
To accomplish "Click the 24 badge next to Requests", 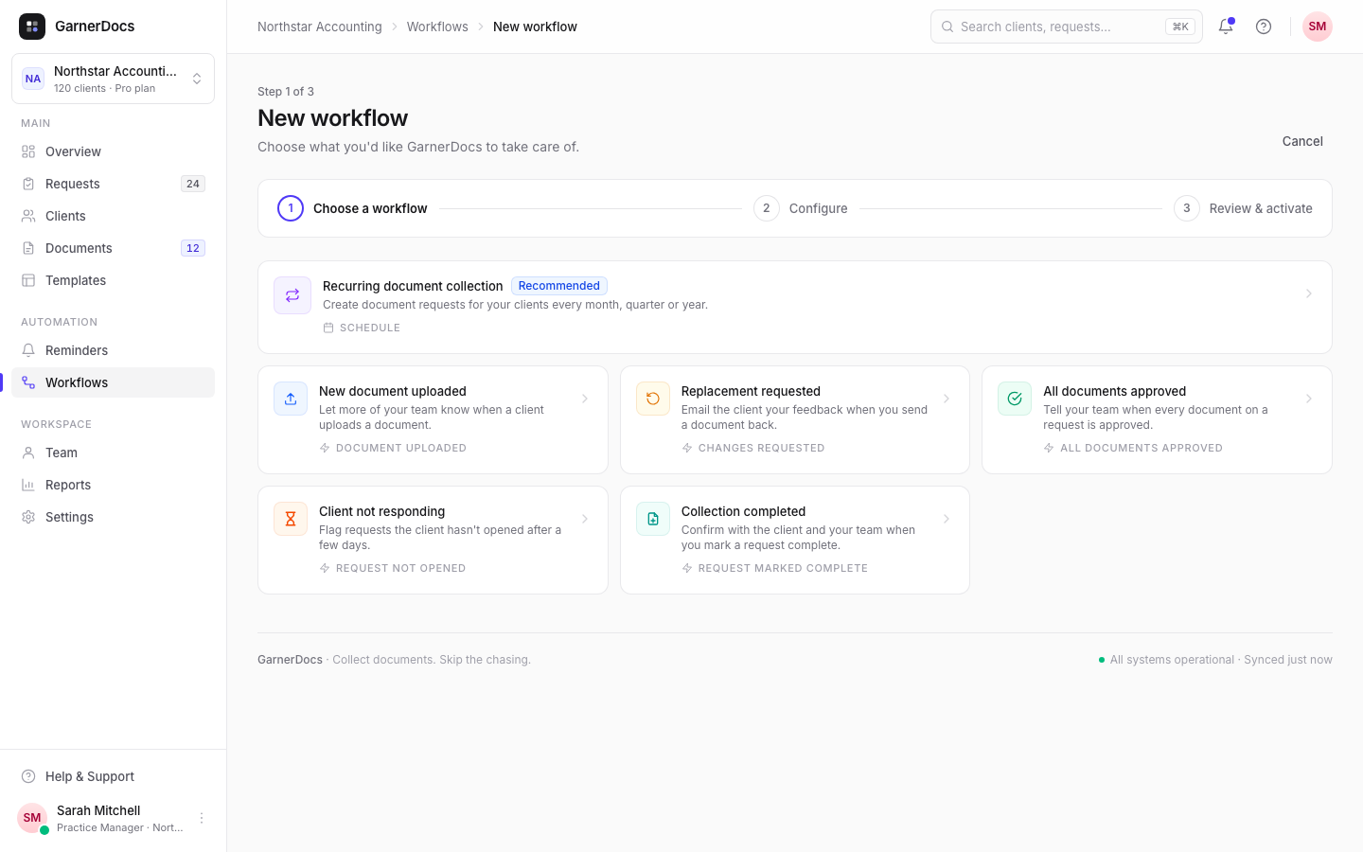I will (x=193, y=184).
